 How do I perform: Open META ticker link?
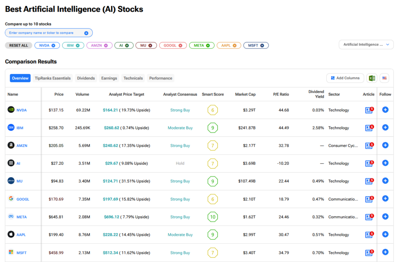22,217
